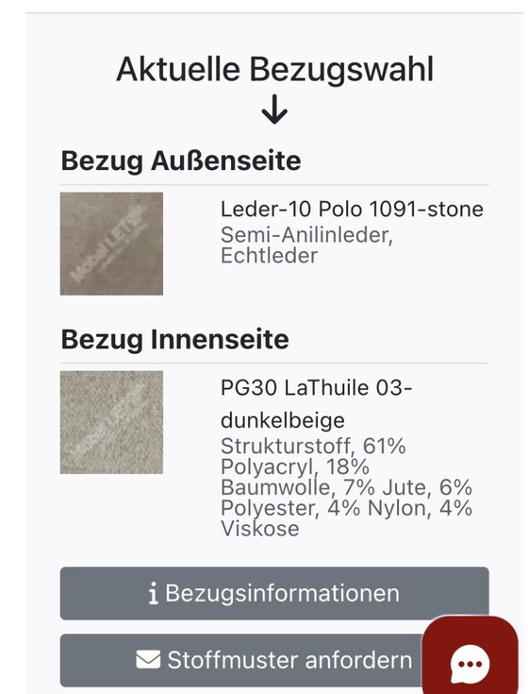Click the Strukturstoff composition description text
528x694 pixels.
tap(346, 487)
